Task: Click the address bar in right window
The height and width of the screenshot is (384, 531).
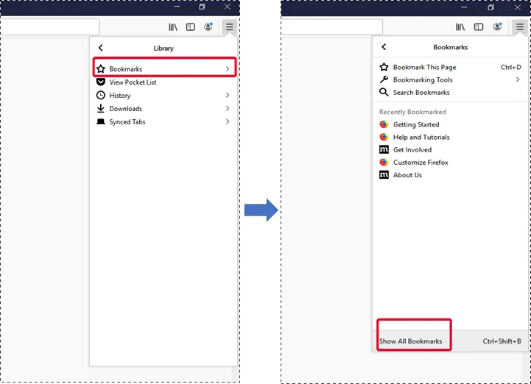Action: [x=332, y=26]
